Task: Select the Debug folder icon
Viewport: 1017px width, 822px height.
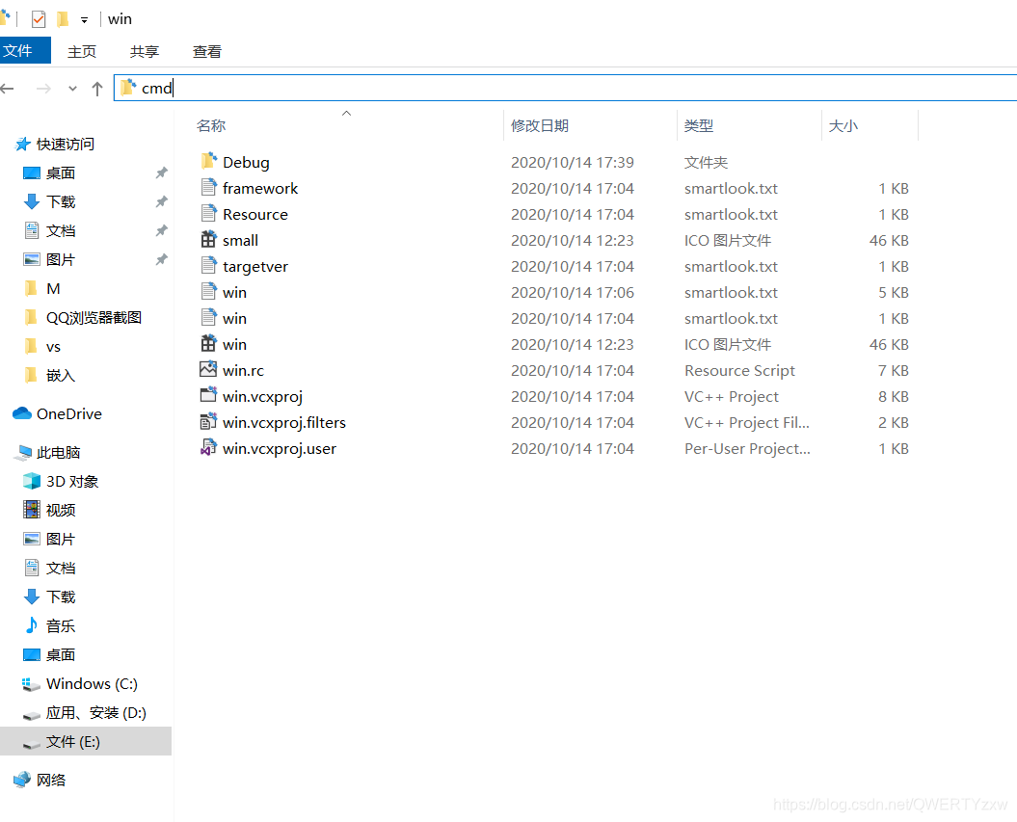Action: pyautogui.click(x=208, y=161)
